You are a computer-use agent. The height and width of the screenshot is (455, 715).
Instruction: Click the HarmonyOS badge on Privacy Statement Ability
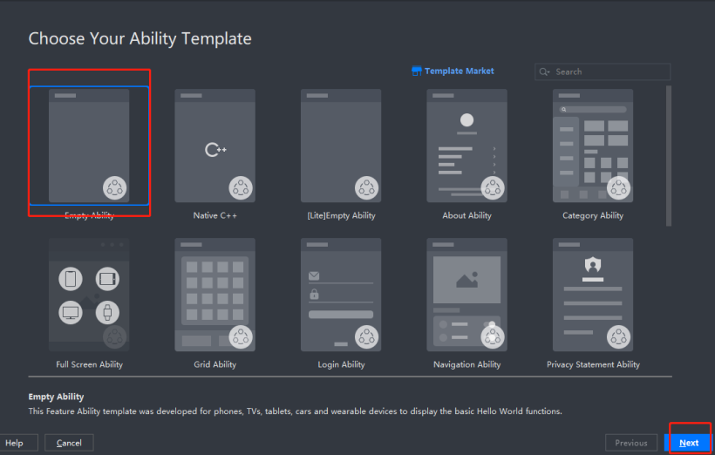618,337
